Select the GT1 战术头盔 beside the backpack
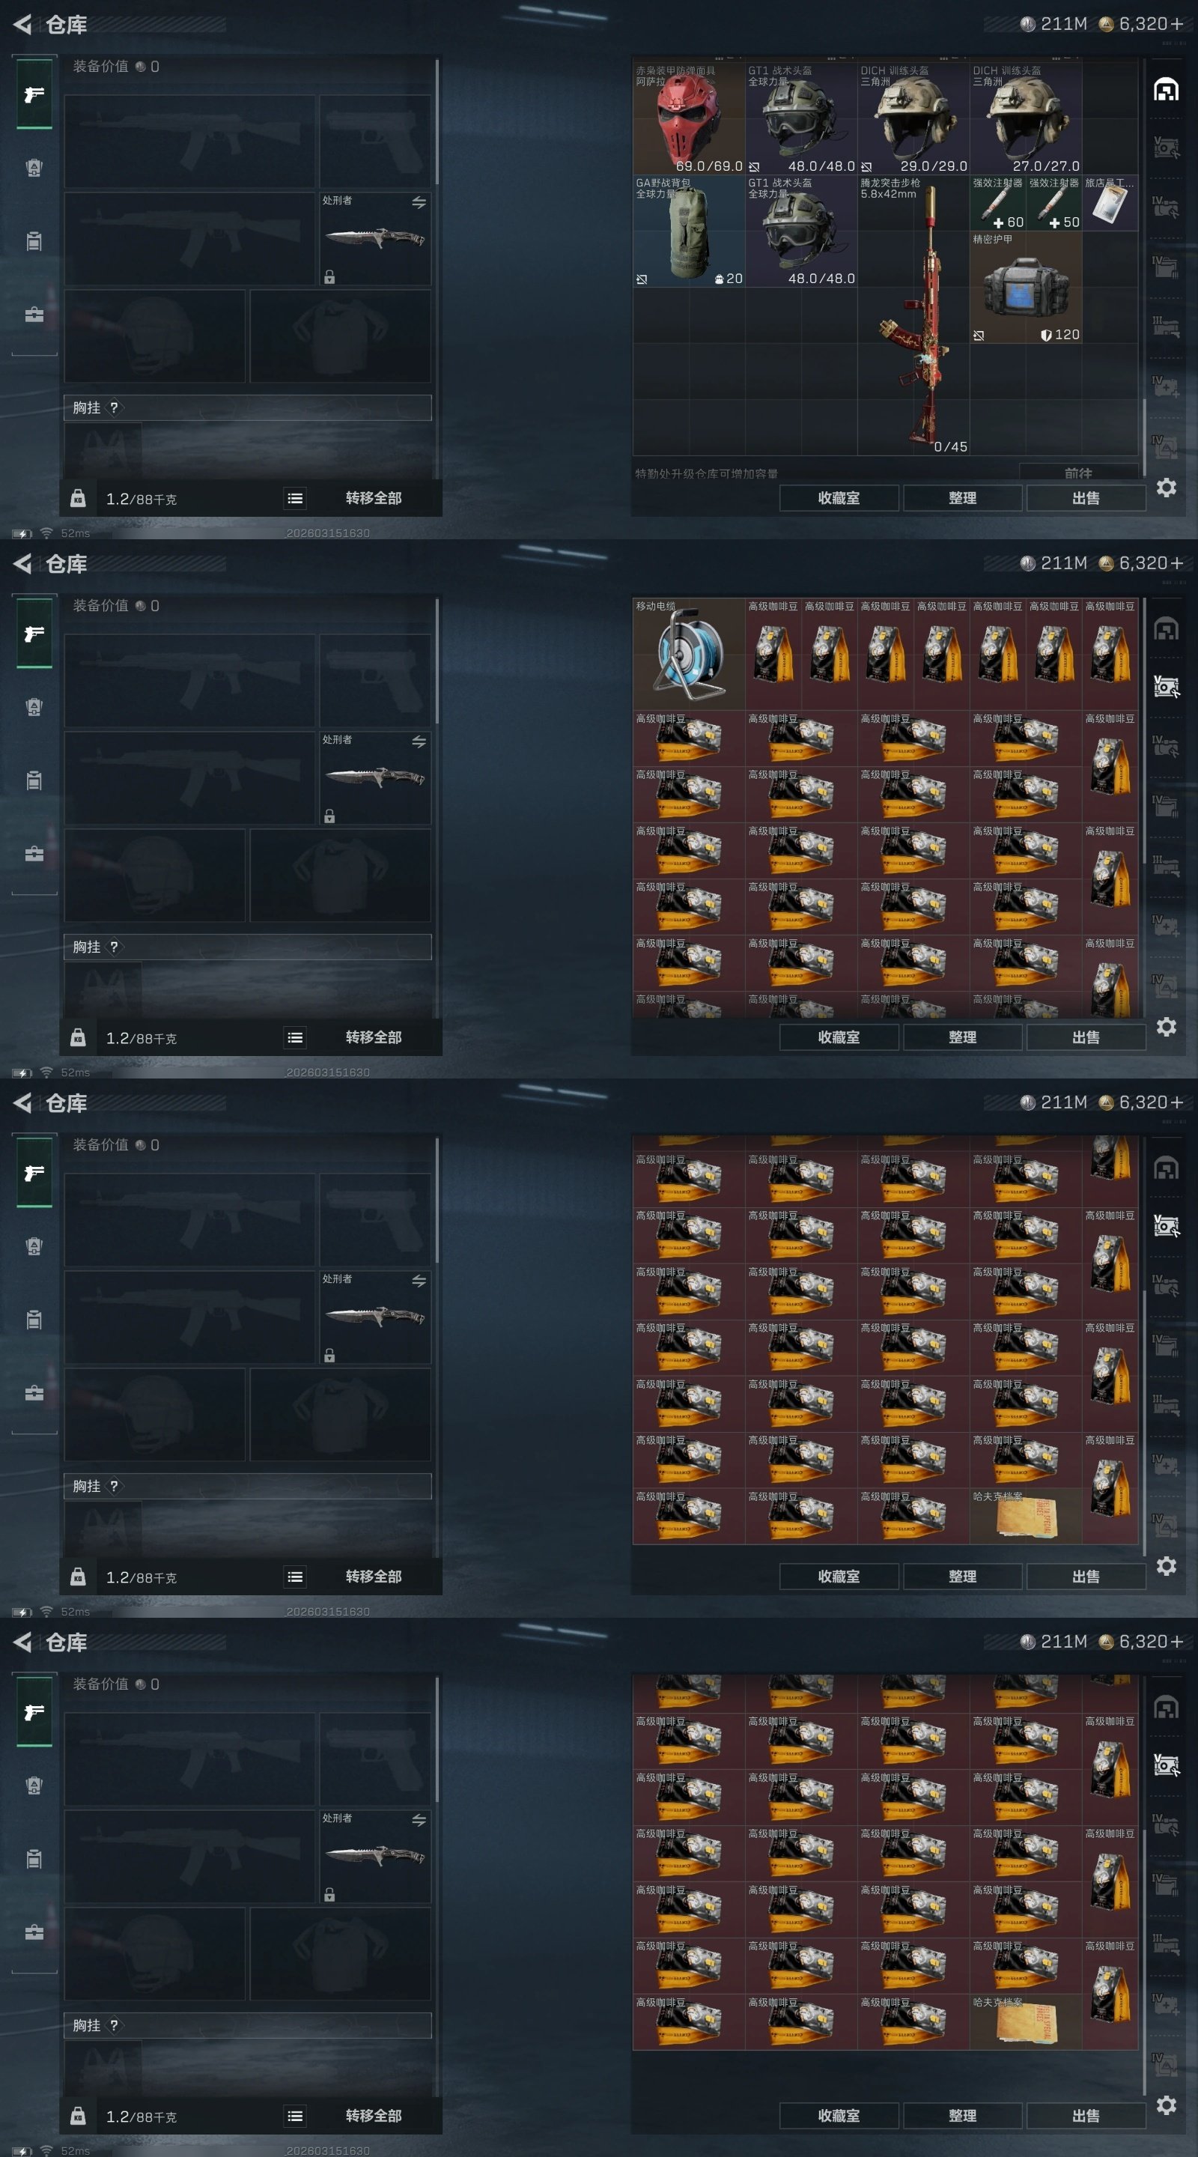1198x2157 pixels. (x=800, y=231)
